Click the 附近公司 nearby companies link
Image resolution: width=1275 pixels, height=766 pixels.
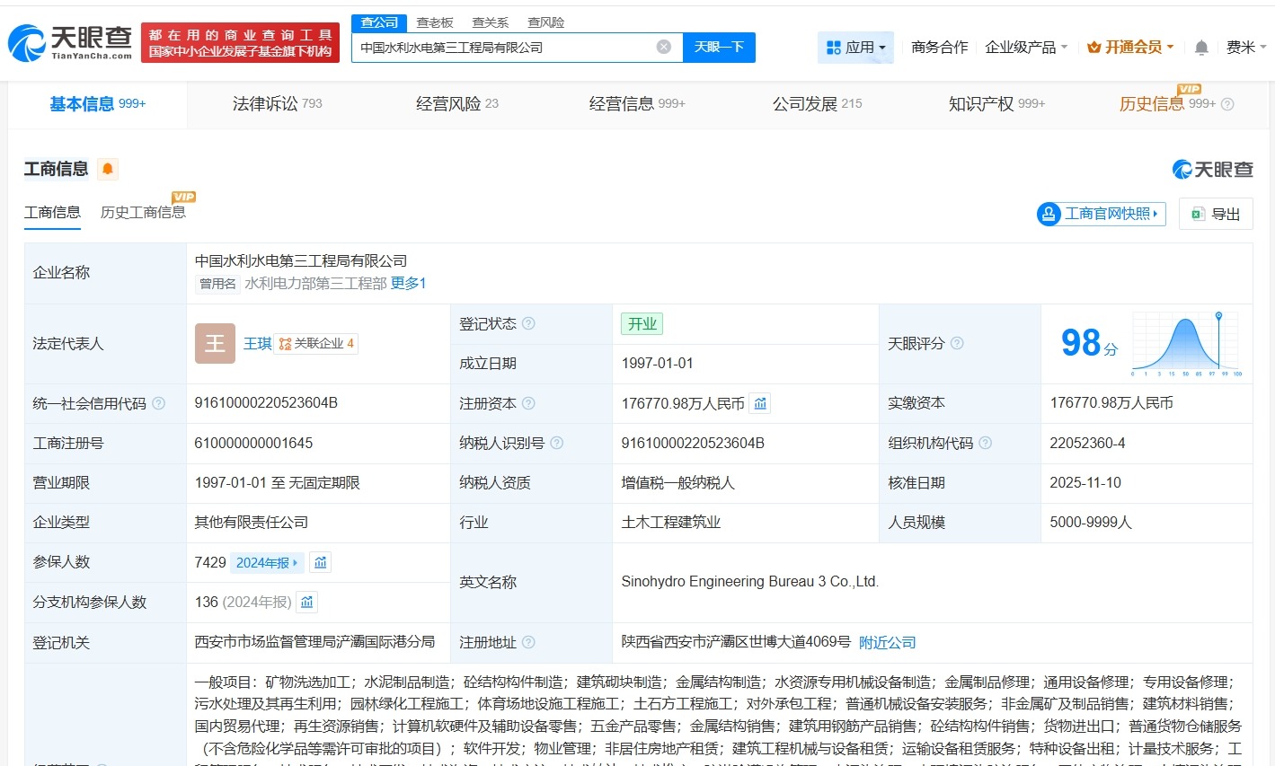pyautogui.click(x=887, y=642)
